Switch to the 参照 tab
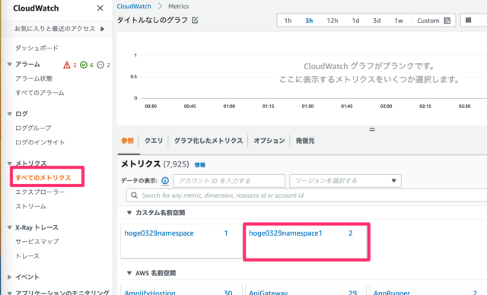487x295 pixels. [128, 141]
